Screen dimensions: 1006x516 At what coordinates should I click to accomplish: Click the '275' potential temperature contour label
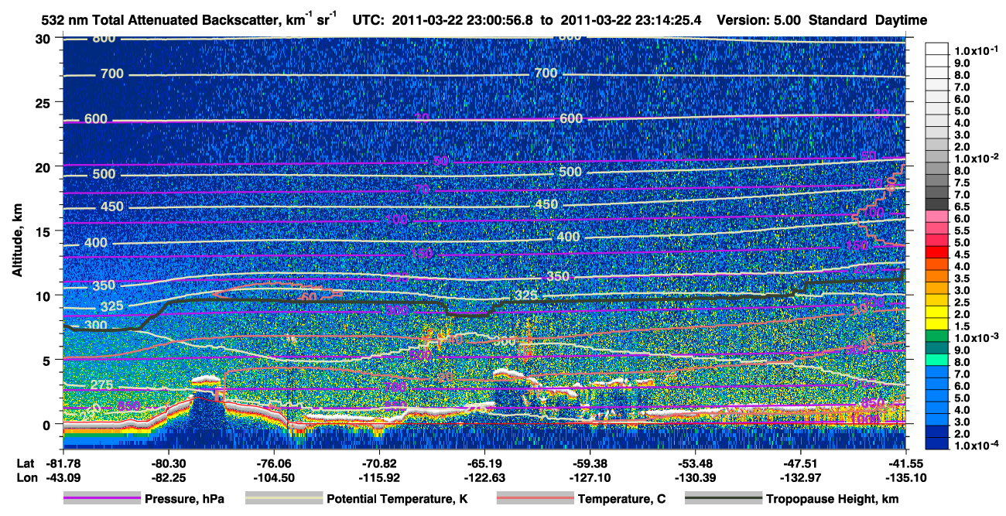pyautogui.click(x=102, y=385)
